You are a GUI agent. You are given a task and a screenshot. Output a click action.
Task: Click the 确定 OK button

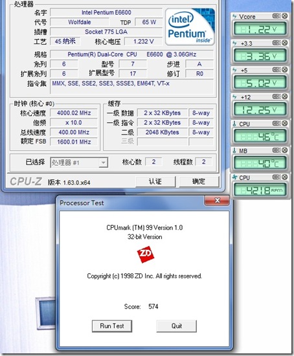coord(199,181)
